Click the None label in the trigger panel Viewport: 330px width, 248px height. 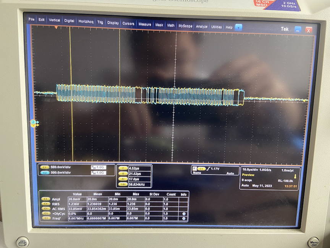pos(197,173)
